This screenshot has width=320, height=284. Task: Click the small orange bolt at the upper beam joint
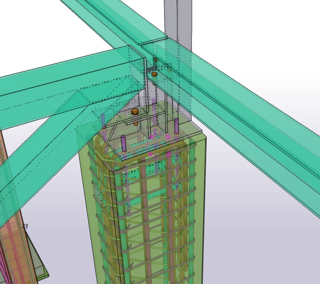[154, 74]
